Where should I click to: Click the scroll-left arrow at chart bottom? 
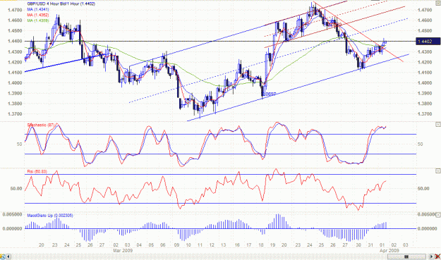[8, 256]
